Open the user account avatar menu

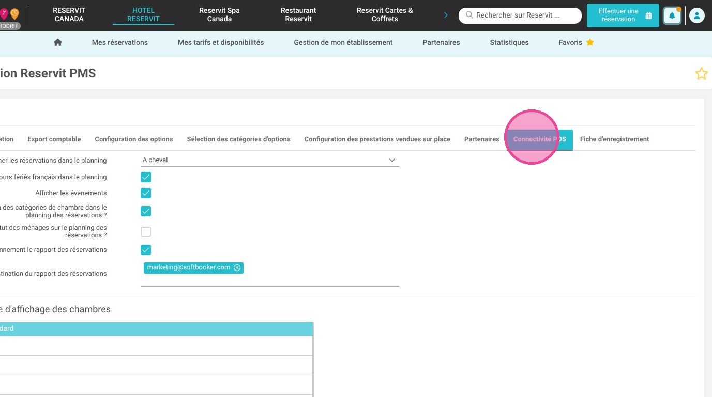696,15
